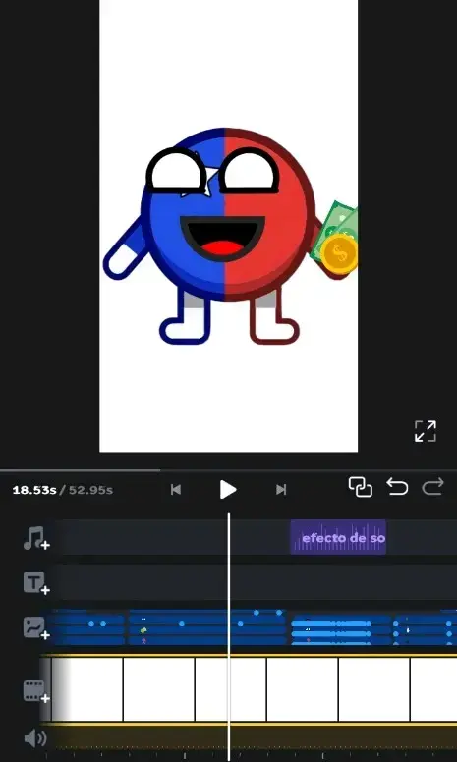Select the 'efecto de so' audio clip
This screenshot has width=457, height=762.
pos(338,537)
